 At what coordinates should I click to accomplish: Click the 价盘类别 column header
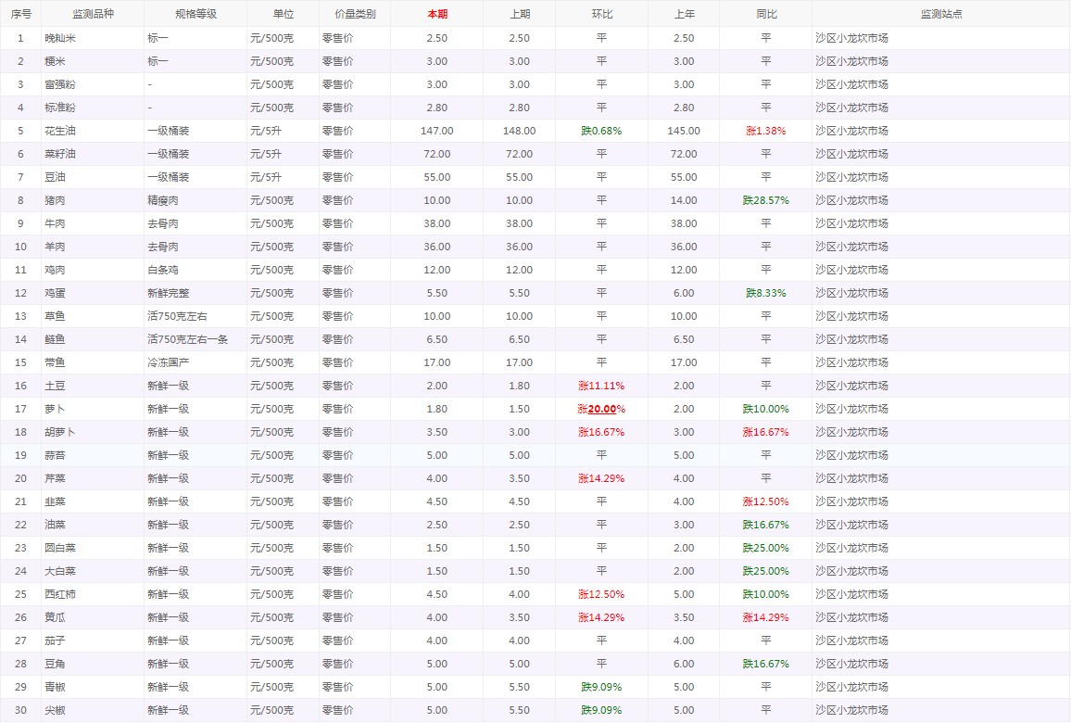(354, 14)
